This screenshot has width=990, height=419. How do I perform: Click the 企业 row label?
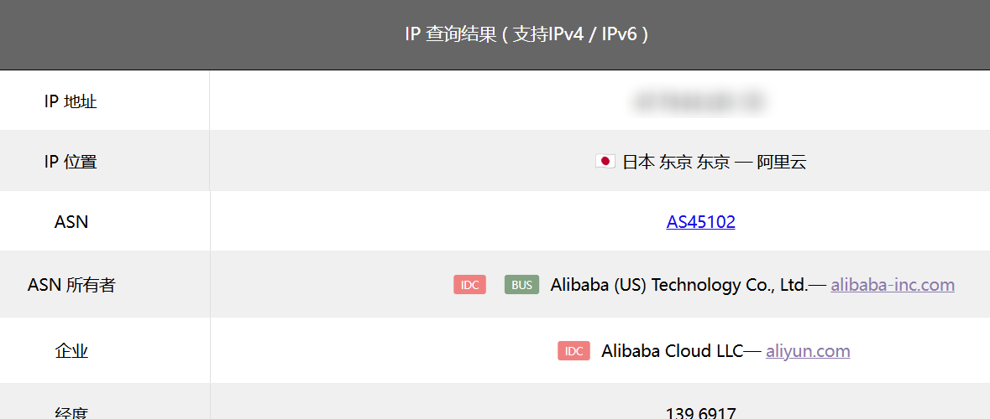coord(71,351)
